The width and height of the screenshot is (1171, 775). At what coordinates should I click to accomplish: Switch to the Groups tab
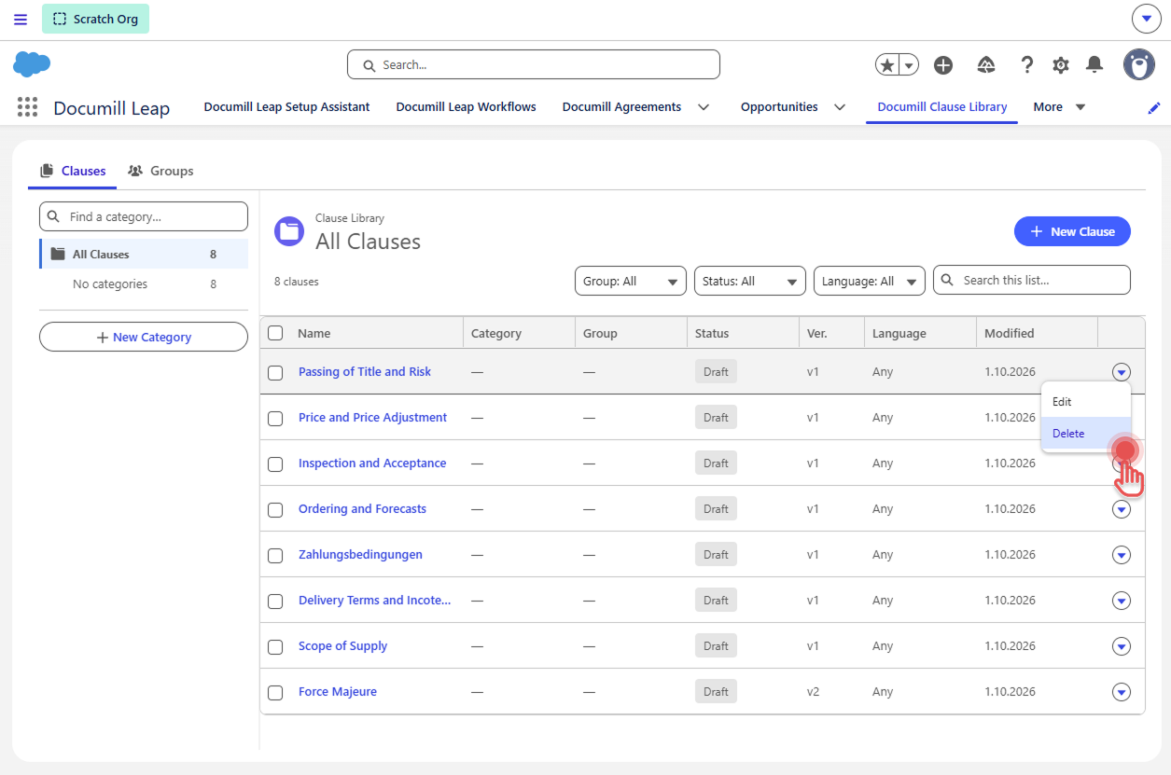[x=160, y=171]
